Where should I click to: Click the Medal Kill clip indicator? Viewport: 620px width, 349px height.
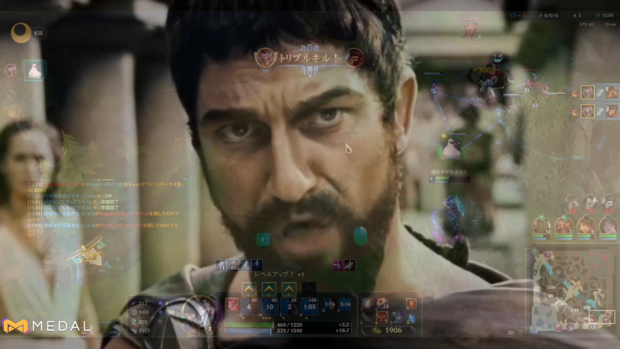28,33
